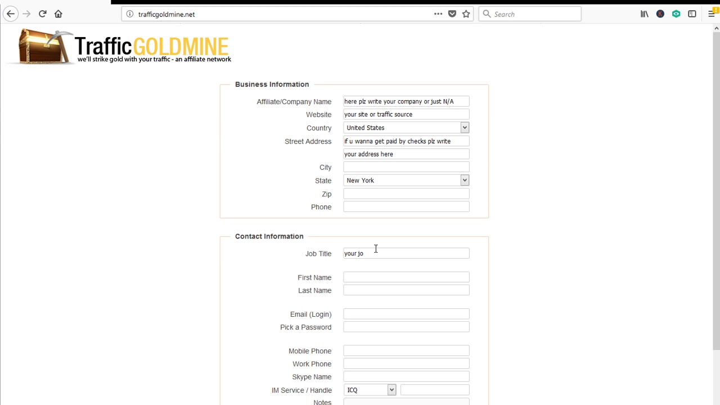Click the Street Address label
The image size is (720, 405).
[x=308, y=141]
